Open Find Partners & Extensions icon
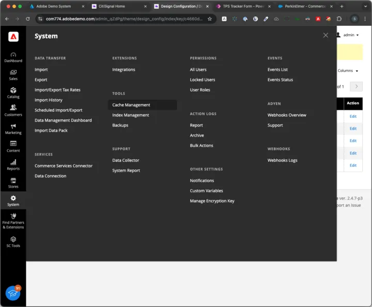 13,221
